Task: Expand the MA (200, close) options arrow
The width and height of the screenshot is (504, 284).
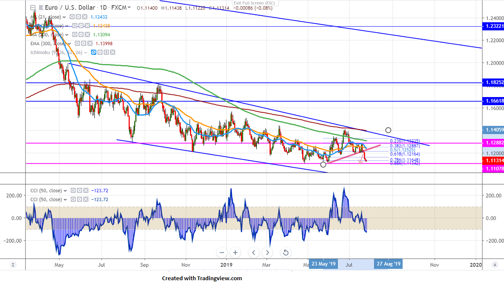Action: point(67,35)
